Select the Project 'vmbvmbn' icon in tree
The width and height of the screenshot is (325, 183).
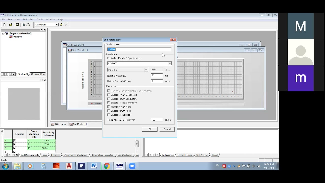(x=7, y=33)
